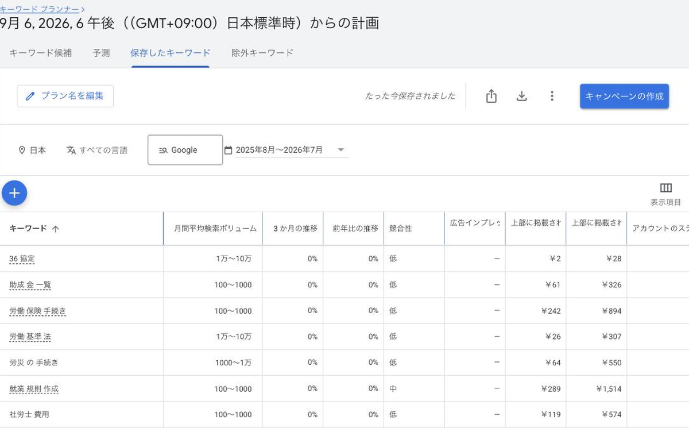Sort by 月間平均検索ボリューム column header
Image resolution: width=689 pixels, height=428 pixels.
pos(215,229)
